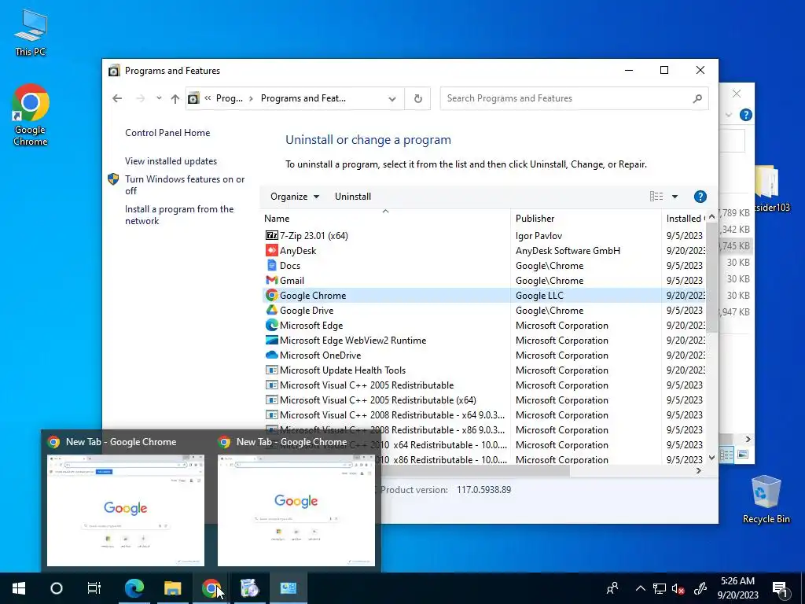
Task: Open taskbar clock and date
Action: 737,588
